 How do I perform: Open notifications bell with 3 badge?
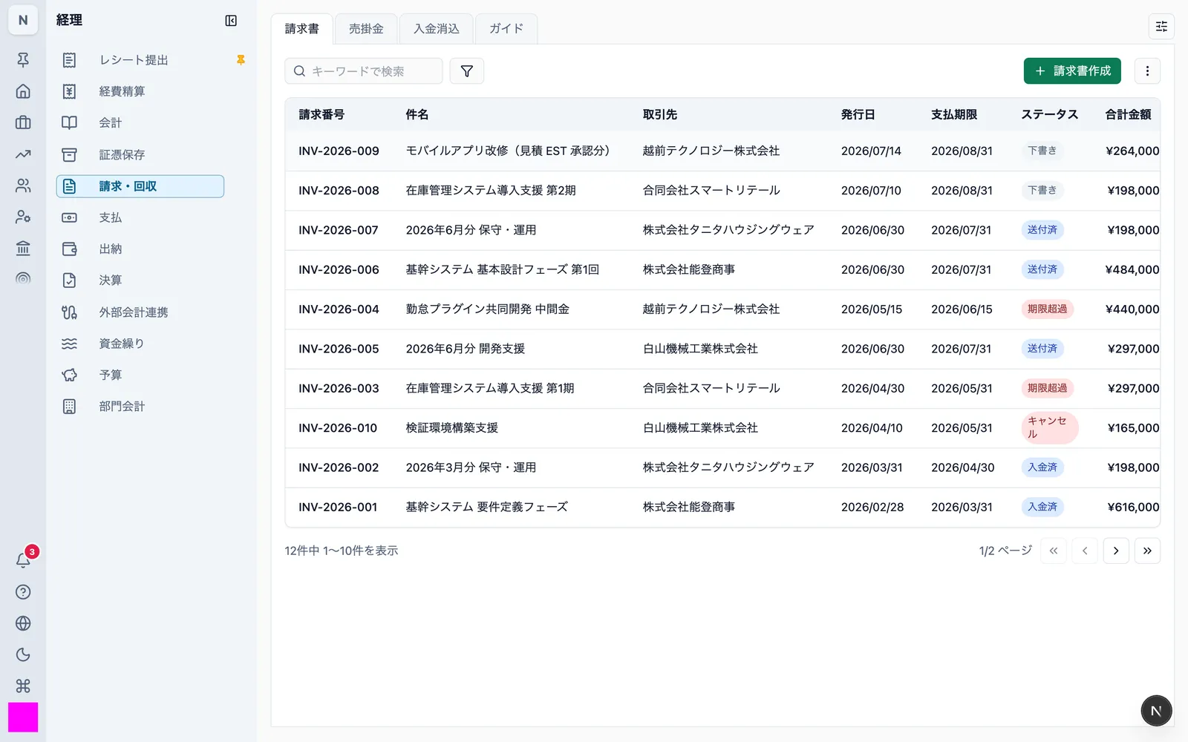23,560
